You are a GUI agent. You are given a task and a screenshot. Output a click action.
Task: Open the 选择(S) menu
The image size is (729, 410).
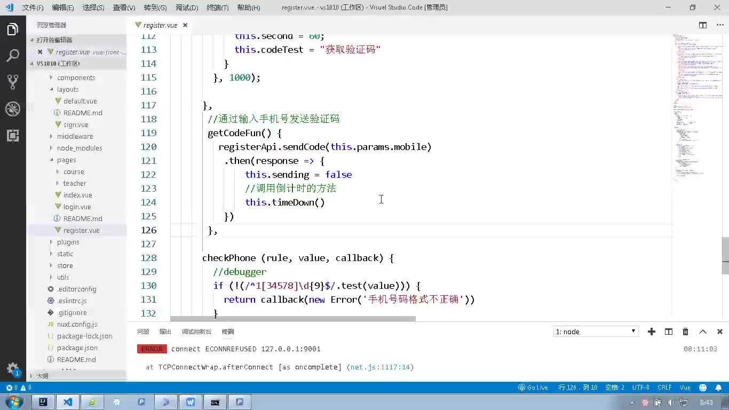93,7
